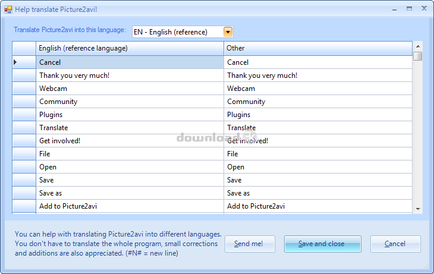Screen dimensions: 434x274
Task: Click the row header beside 'Save as'
Action: pyautogui.click(x=24, y=193)
